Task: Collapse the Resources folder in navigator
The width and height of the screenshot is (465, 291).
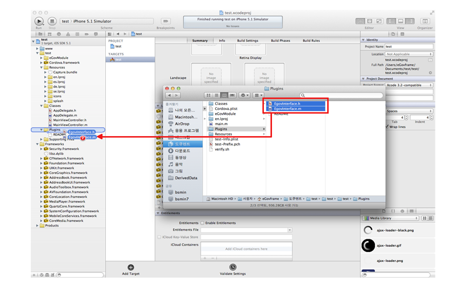Action: tap(42, 68)
